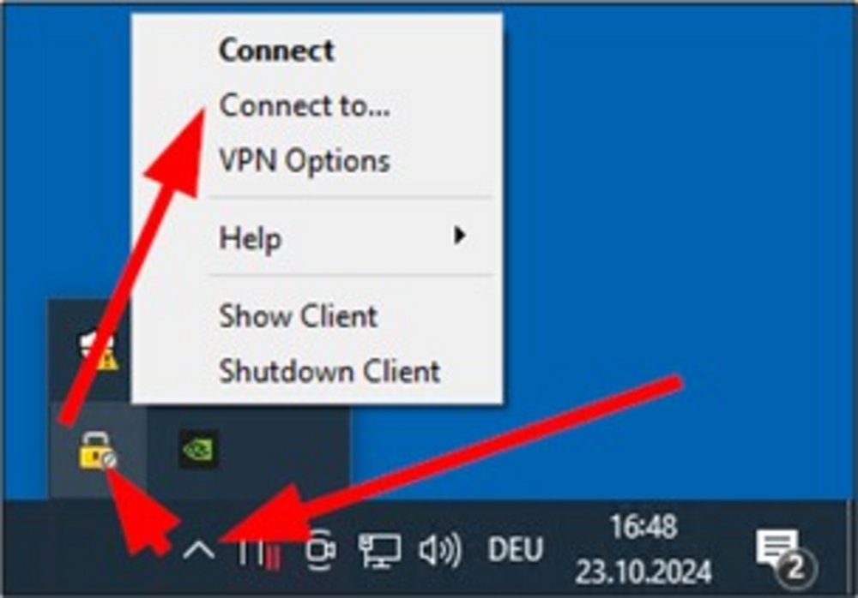Select Connect in the VPN context menu

[x=276, y=51]
